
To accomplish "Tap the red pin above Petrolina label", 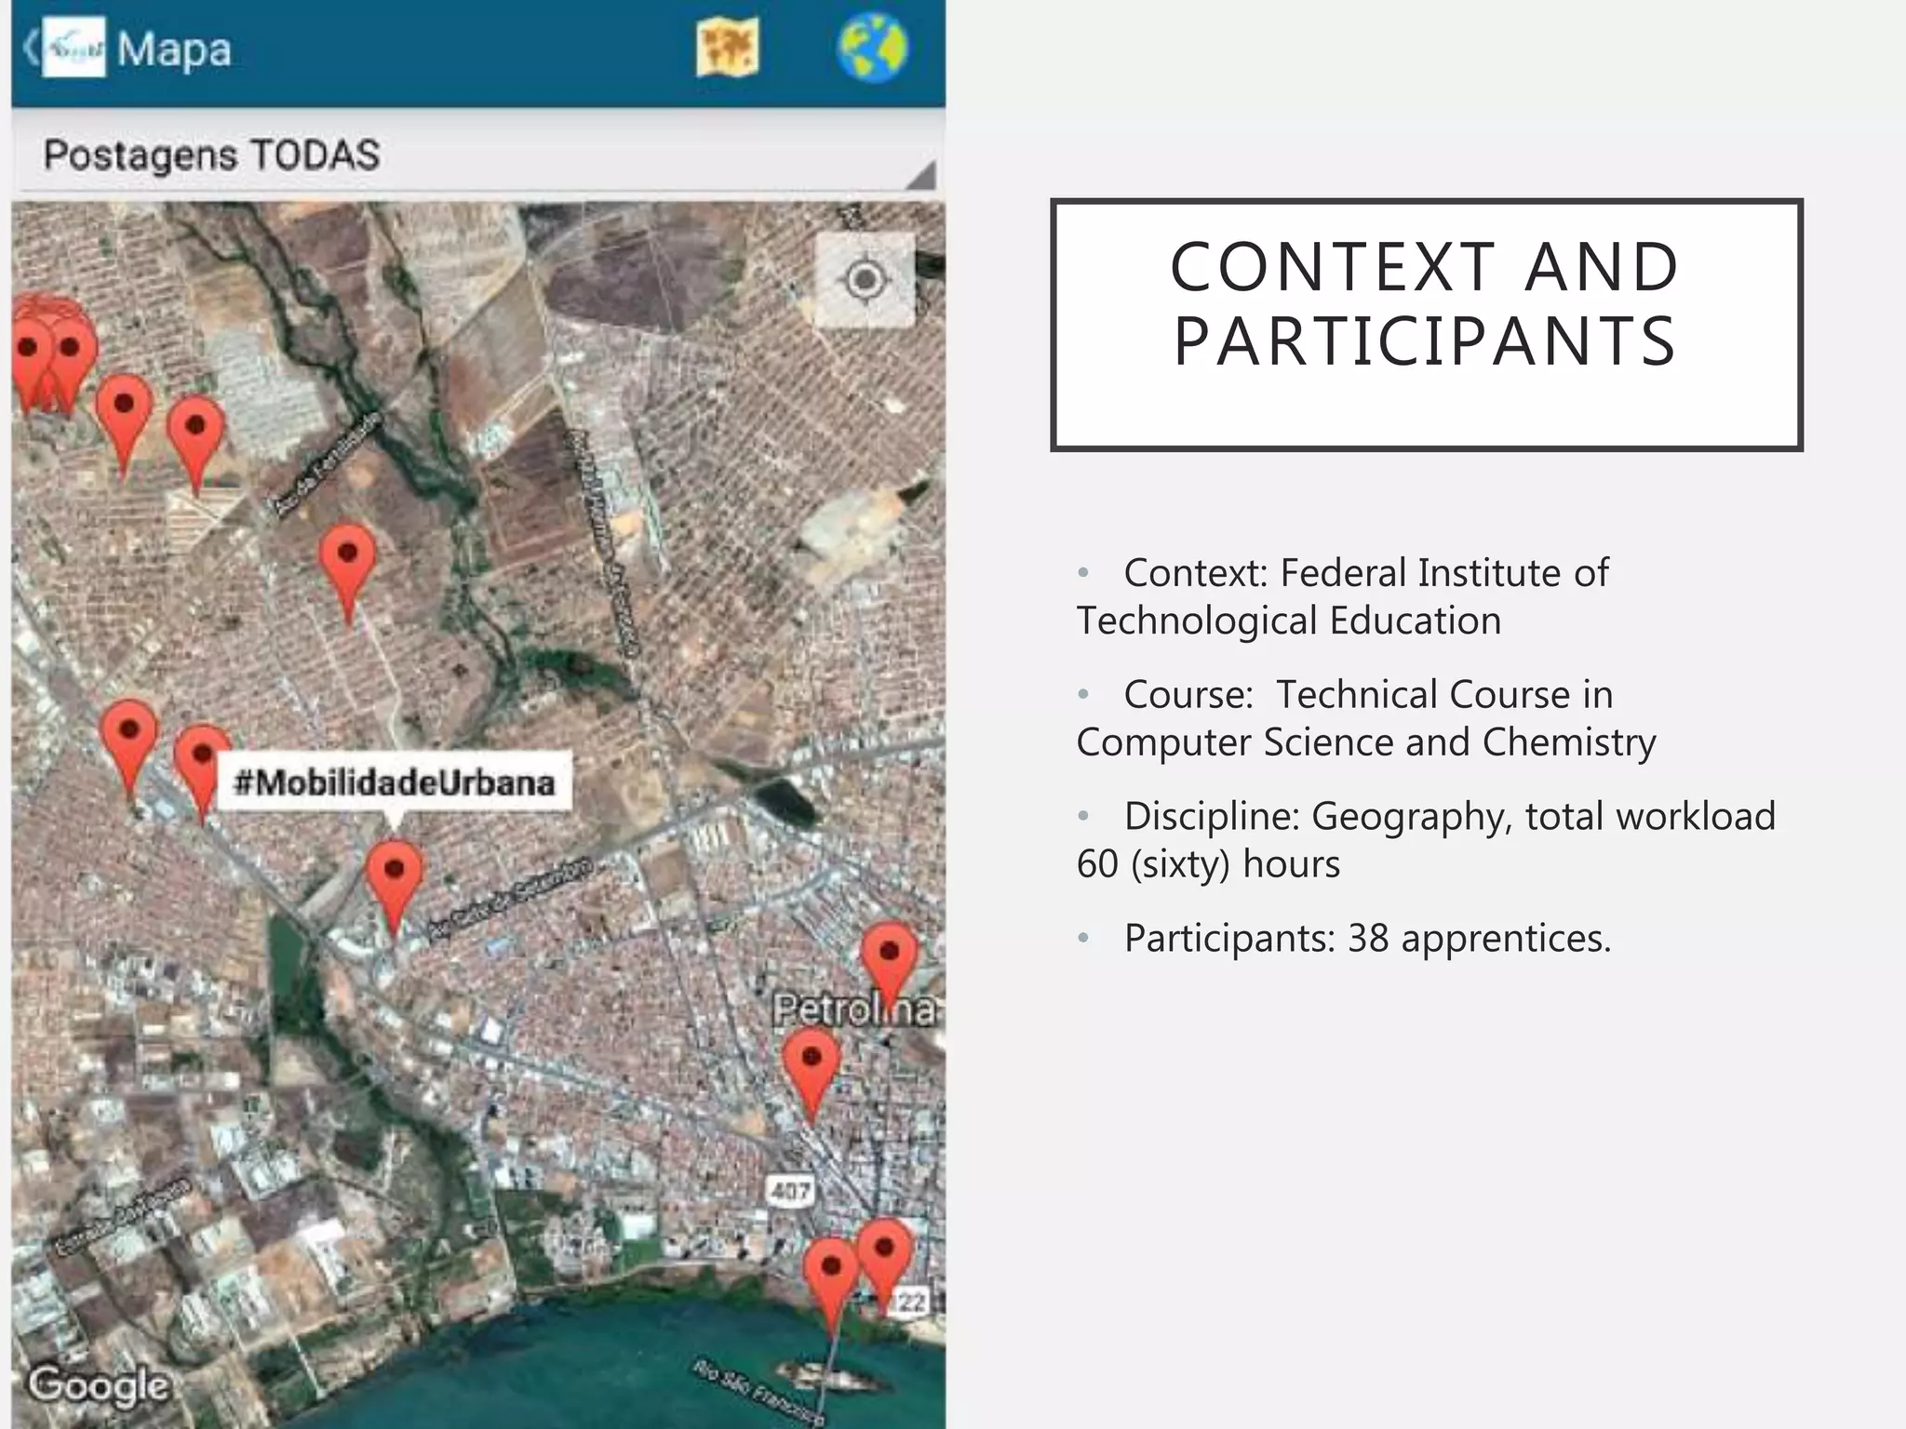I will tap(889, 957).
